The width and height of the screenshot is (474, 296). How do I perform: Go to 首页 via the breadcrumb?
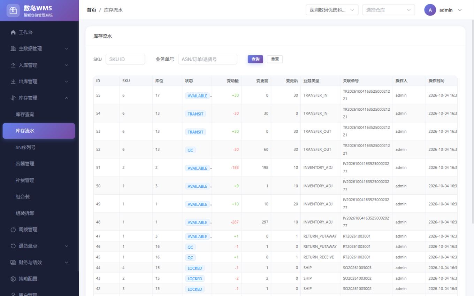pos(91,10)
